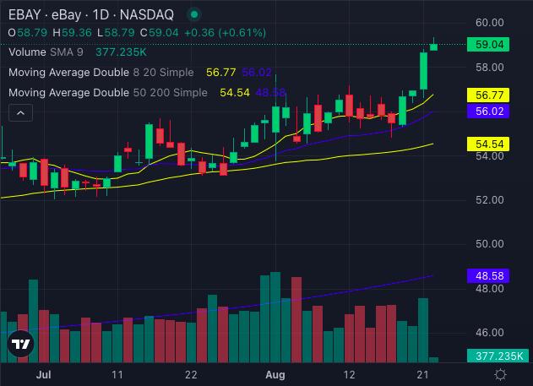Click the yellow 56.77 value in legend
Screen dimensions: 533x386
tap(221, 73)
